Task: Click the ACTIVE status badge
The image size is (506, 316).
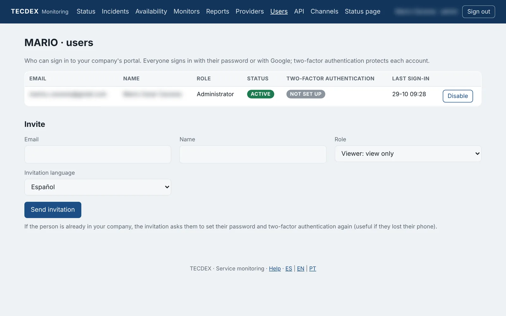Action: click(261, 94)
